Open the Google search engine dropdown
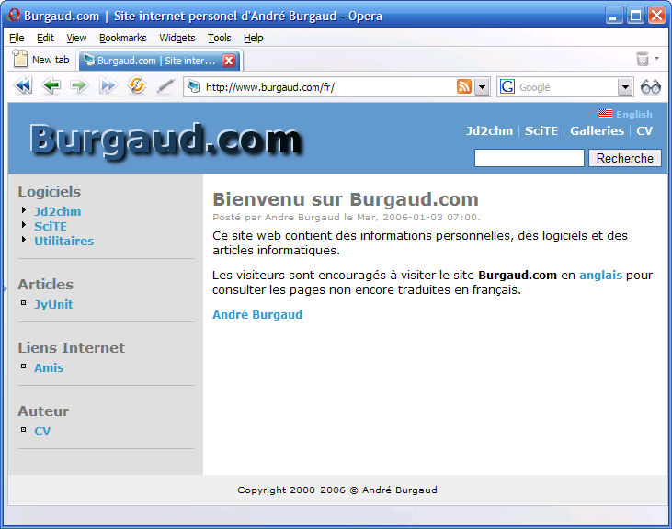The width and height of the screenshot is (672, 529). [625, 87]
